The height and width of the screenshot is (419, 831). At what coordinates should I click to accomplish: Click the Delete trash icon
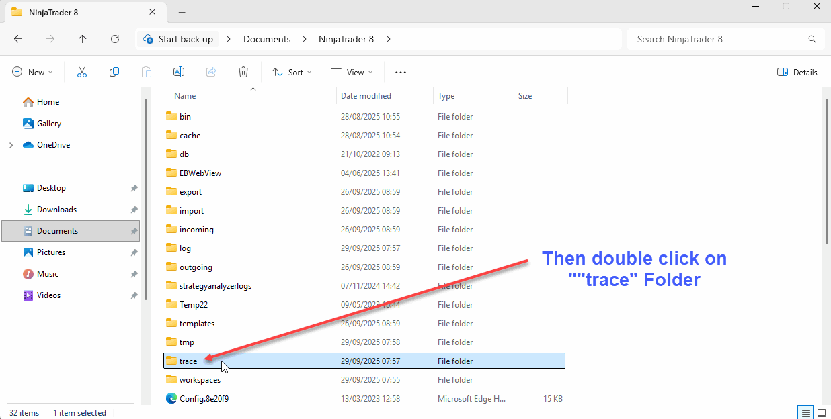click(x=243, y=72)
